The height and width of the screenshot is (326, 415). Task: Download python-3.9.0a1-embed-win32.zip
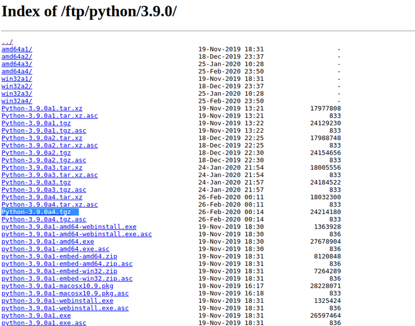pyautogui.click(x=59, y=271)
